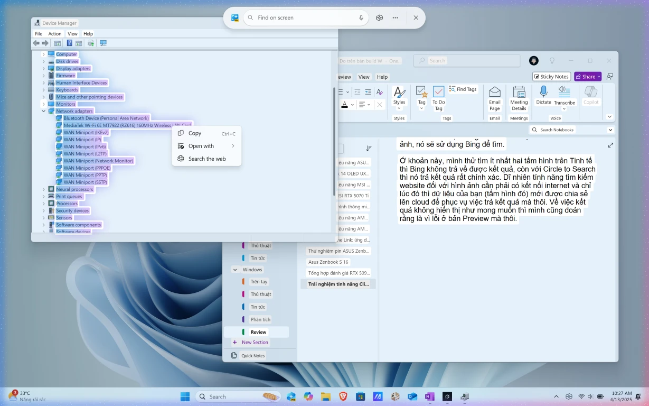
Task: Select WAN Miniport (SSTP) row
Action: [85, 182]
